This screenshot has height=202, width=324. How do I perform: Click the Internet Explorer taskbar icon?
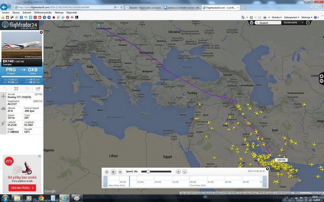click(65, 198)
